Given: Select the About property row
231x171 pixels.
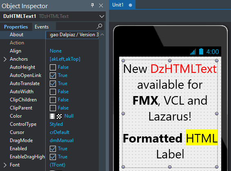Looking at the screenshot, I should tap(22, 35).
